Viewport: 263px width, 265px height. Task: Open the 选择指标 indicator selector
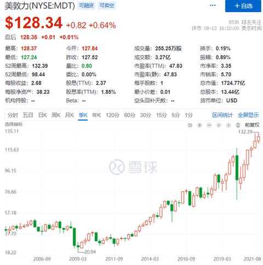point(14,125)
